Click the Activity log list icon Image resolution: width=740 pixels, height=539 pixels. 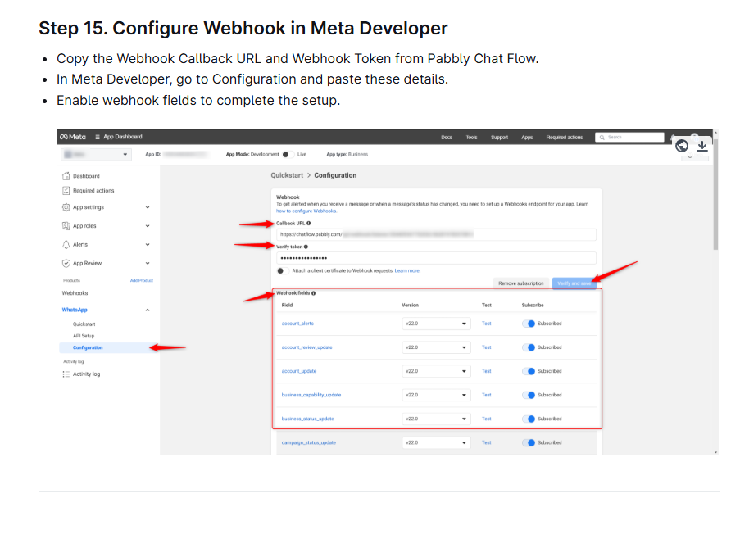66,374
